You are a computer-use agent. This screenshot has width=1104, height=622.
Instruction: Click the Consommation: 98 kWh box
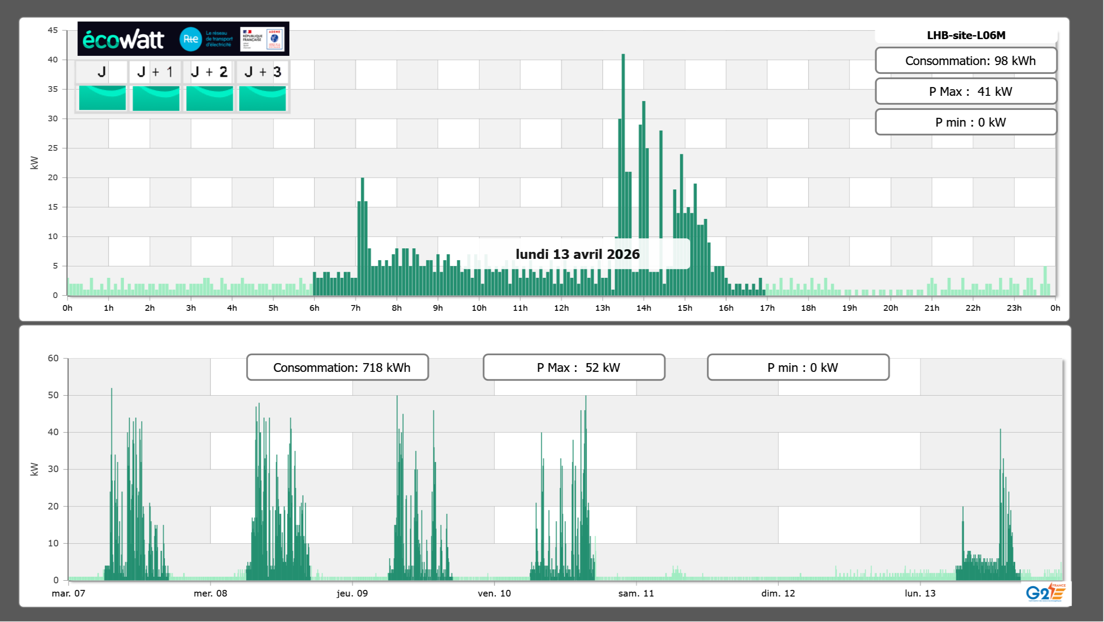click(x=966, y=61)
